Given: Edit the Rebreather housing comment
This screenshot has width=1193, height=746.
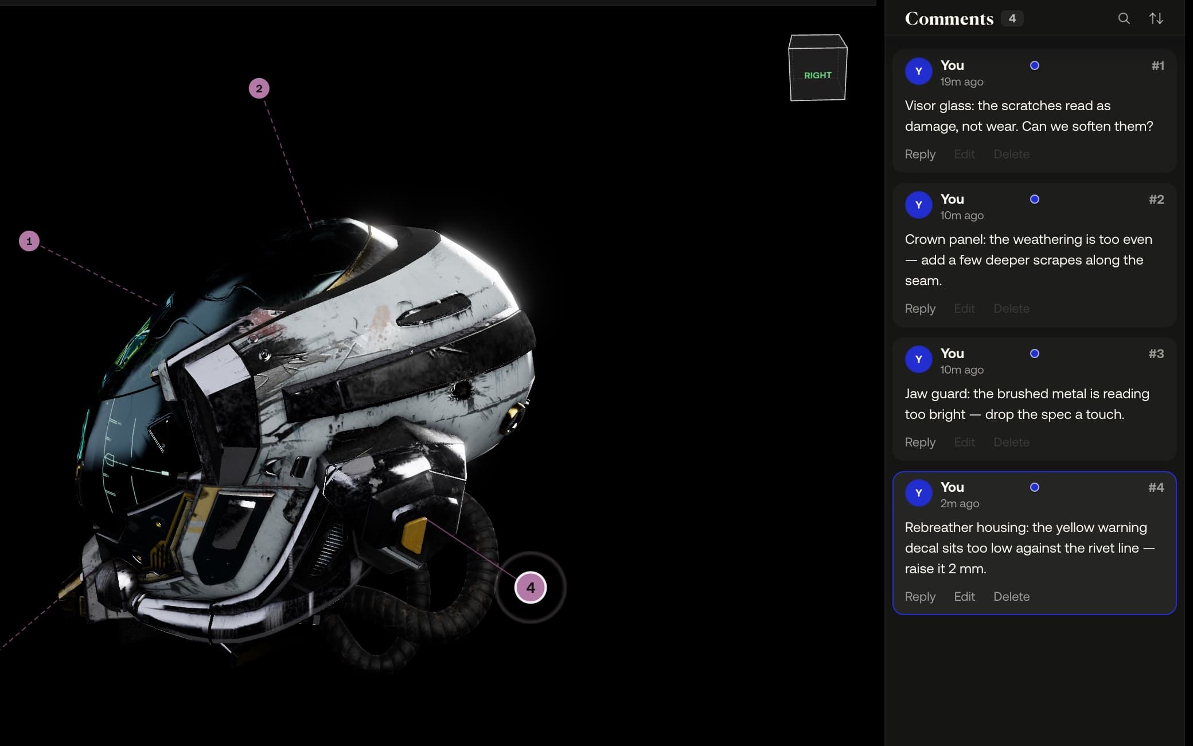Looking at the screenshot, I should (x=964, y=597).
